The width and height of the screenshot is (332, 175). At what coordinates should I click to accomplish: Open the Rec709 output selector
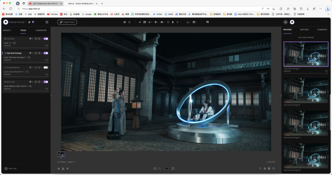click(x=271, y=162)
